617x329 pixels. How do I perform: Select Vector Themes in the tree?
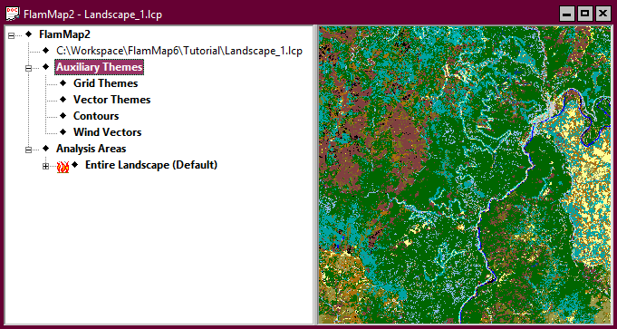(111, 100)
